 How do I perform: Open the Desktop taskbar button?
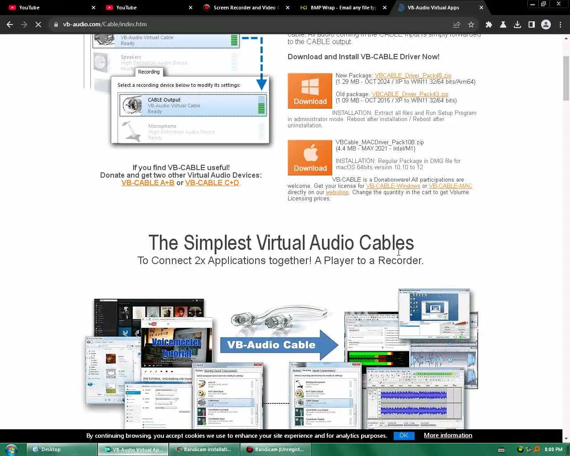[x=61, y=449]
